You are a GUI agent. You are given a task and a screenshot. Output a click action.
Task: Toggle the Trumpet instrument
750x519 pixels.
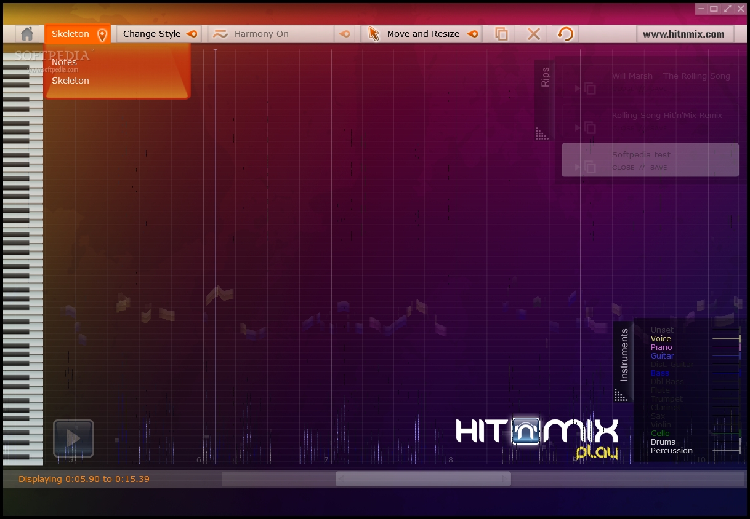666,399
